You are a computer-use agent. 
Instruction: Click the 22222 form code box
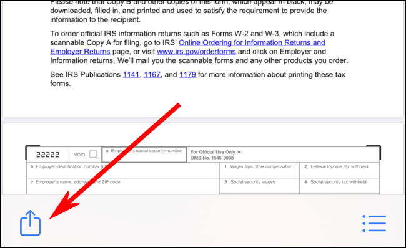(47, 155)
